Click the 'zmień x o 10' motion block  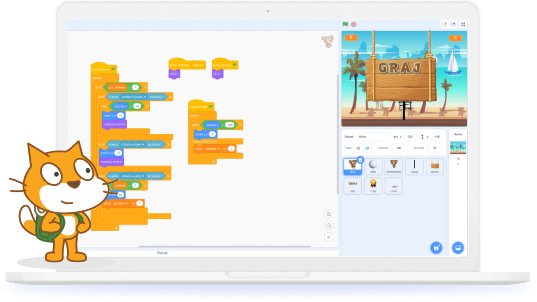[113, 115]
